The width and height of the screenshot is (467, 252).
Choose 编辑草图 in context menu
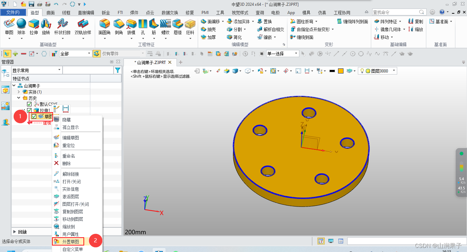[x=70, y=138]
